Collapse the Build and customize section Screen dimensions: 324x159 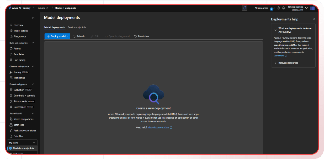click(x=33, y=42)
